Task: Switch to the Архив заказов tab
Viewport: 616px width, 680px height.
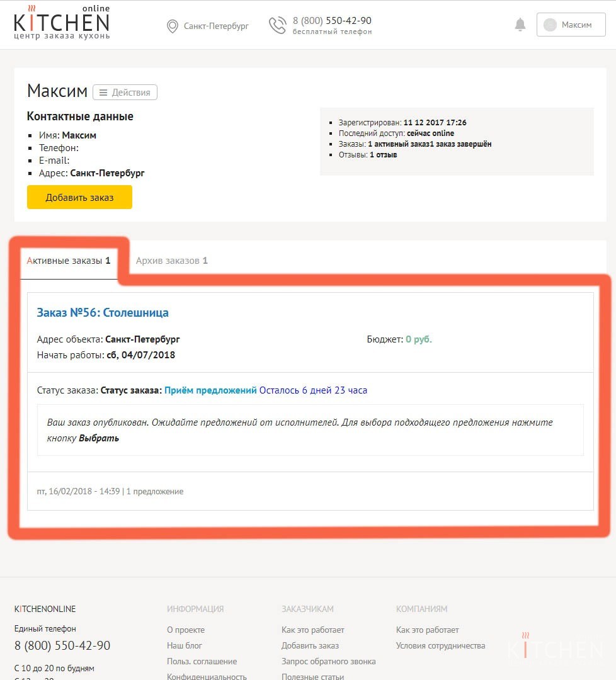Action: pyautogui.click(x=171, y=261)
